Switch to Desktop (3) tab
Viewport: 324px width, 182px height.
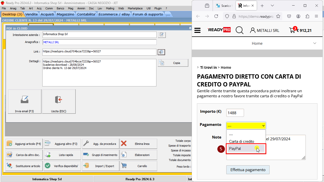click(12, 14)
